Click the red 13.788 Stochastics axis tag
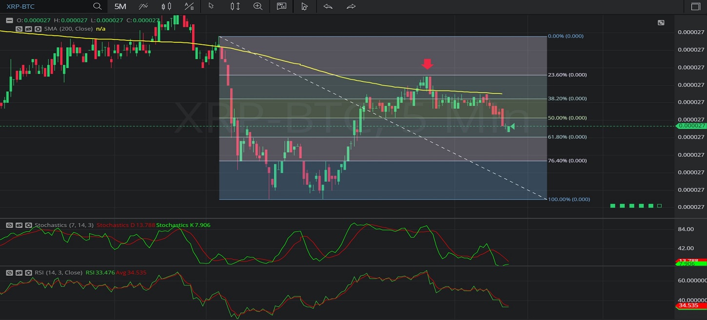 pos(690,261)
